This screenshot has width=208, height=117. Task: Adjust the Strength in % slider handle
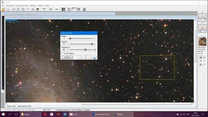[85, 50]
